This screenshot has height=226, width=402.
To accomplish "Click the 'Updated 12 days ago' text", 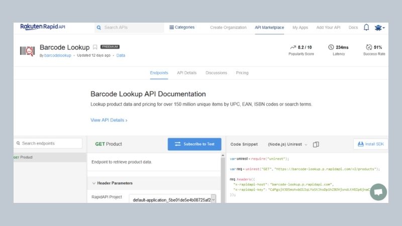I will [93, 55].
